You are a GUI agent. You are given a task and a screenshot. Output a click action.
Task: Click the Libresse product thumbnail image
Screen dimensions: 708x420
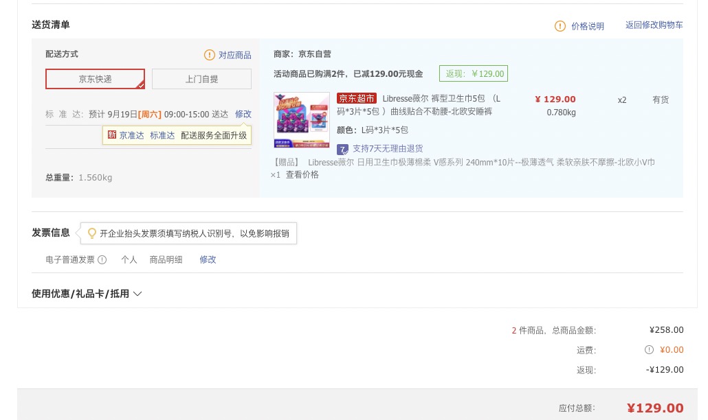point(302,120)
